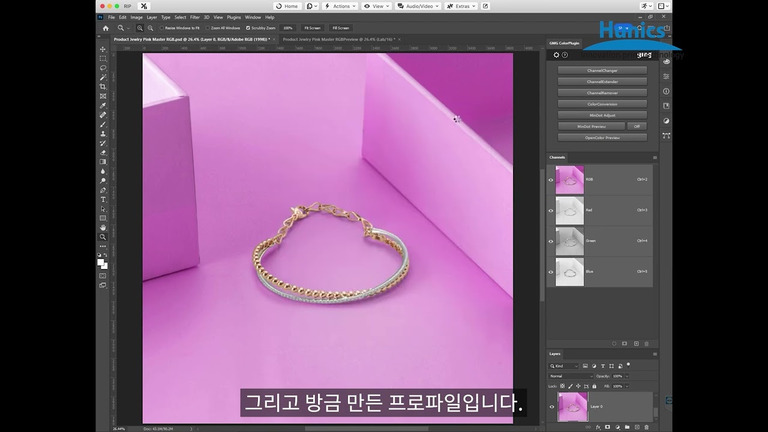
Task: Choose the Zoom In magnifier mode
Action: pos(140,28)
